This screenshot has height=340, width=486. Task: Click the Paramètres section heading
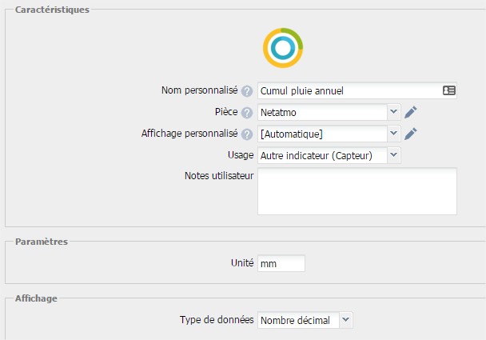click(41, 241)
